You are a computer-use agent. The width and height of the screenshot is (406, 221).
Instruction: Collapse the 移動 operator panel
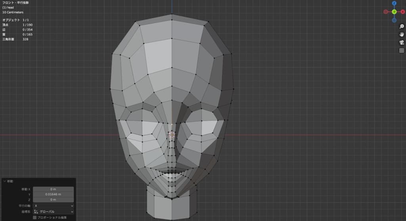pos(5,181)
